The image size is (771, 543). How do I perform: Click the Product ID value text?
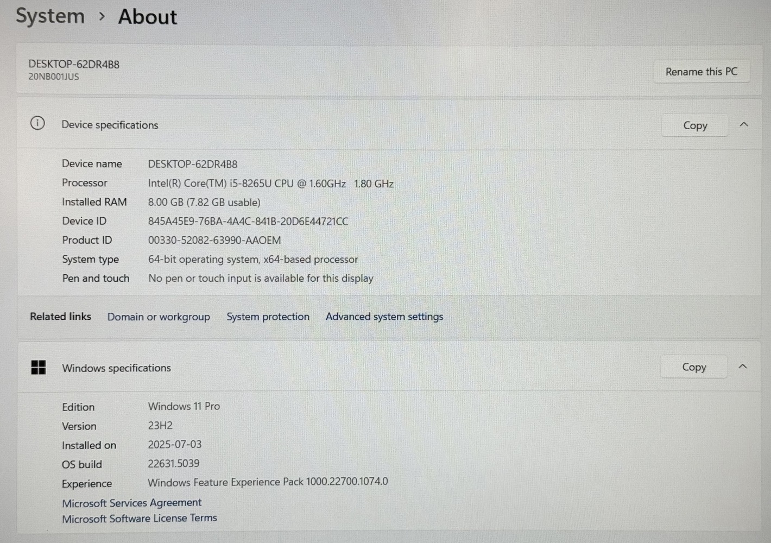click(214, 240)
